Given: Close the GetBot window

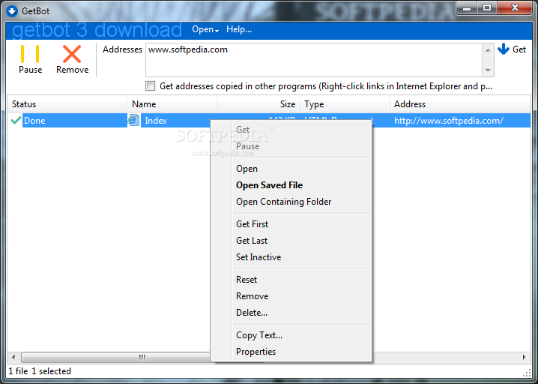Looking at the screenshot, I should pyautogui.click(x=515, y=8).
